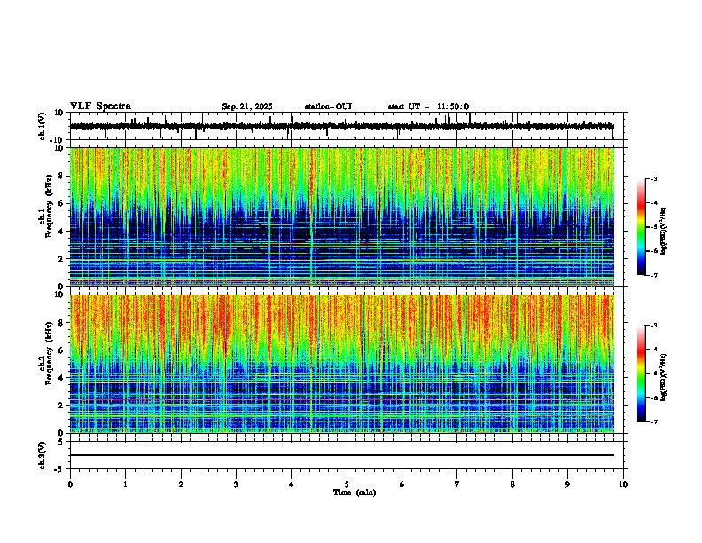Click time axis tick label '7'
Image resolution: width=702 pixels, height=543 pixels.
(x=457, y=484)
